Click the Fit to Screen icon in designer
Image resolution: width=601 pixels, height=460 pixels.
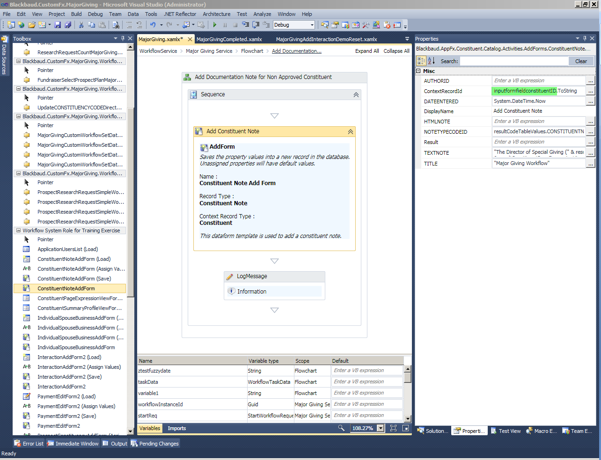393,428
